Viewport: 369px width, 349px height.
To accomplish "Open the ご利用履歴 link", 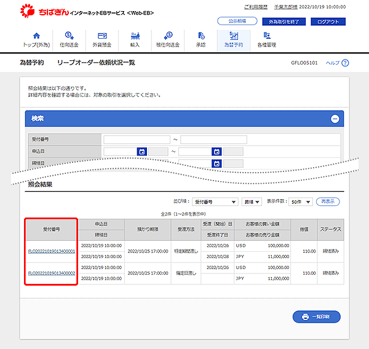I will tap(256, 7).
